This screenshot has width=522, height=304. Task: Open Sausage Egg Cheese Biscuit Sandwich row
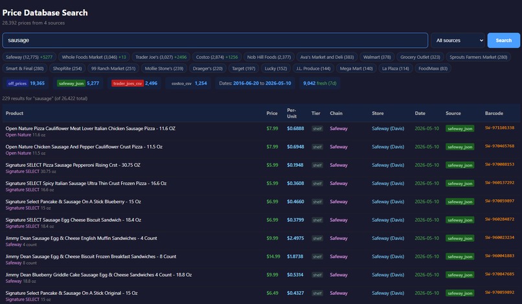(x=261, y=223)
